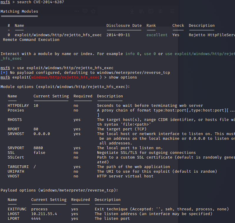Click the LPORT value '4444'
Screen dimensions: 235x223
pyautogui.click(x=36, y=219)
